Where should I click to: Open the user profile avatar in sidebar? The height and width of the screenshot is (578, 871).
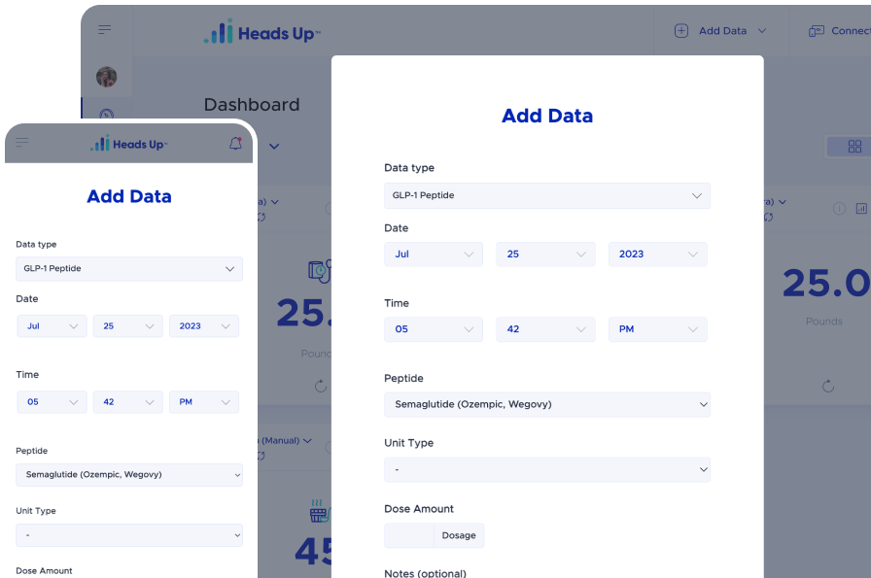click(106, 77)
